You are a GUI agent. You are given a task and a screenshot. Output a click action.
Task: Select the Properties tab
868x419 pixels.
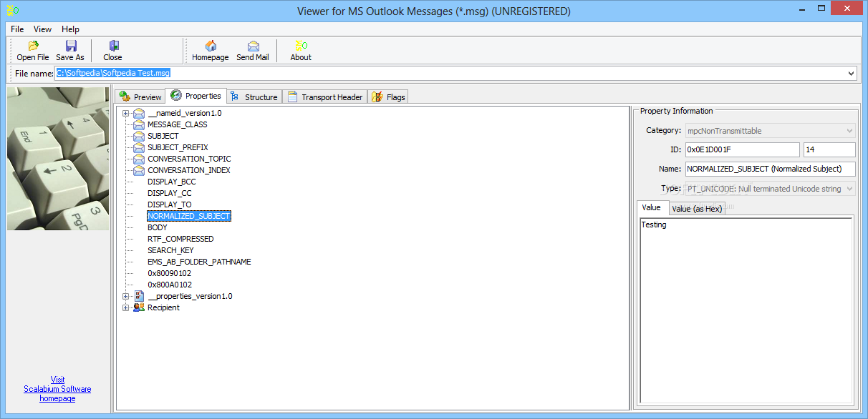[196, 96]
